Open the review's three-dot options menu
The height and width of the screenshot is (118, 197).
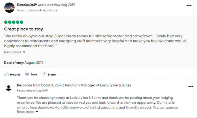(189, 5)
